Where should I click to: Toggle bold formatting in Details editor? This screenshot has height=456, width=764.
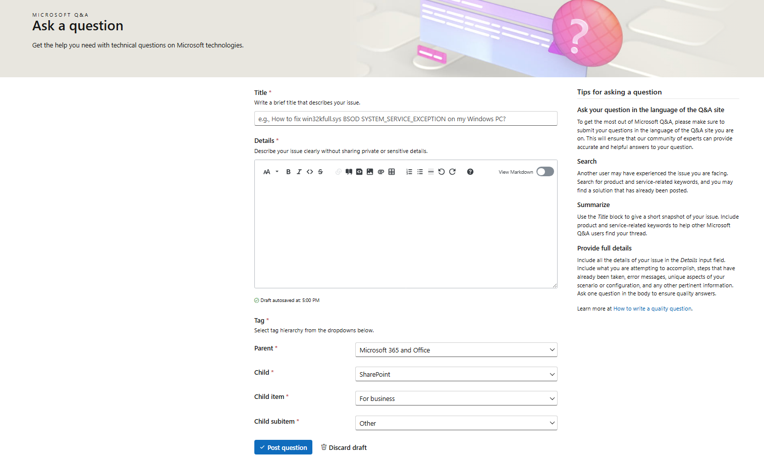coord(288,172)
